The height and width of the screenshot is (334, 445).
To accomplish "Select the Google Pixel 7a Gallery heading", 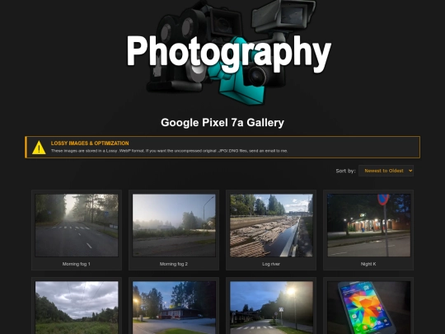I will (x=222, y=122).
